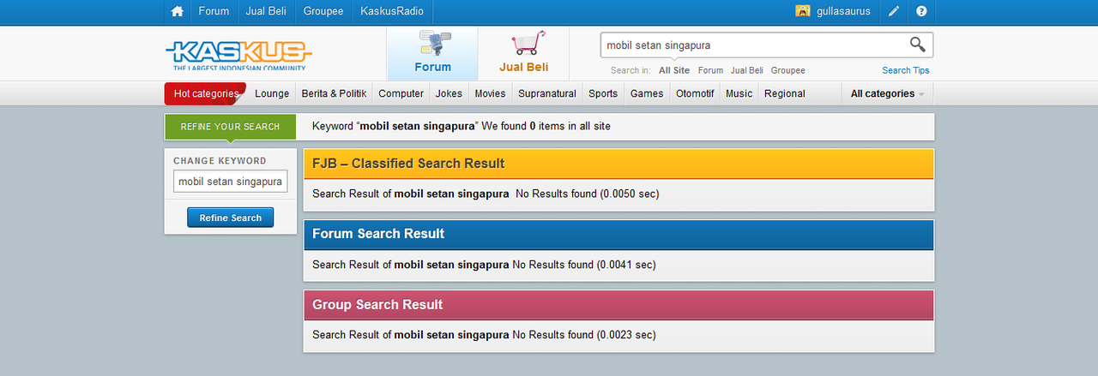Click the magnifier search icon
Image resolution: width=1098 pixels, height=376 pixels.
coord(917,45)
